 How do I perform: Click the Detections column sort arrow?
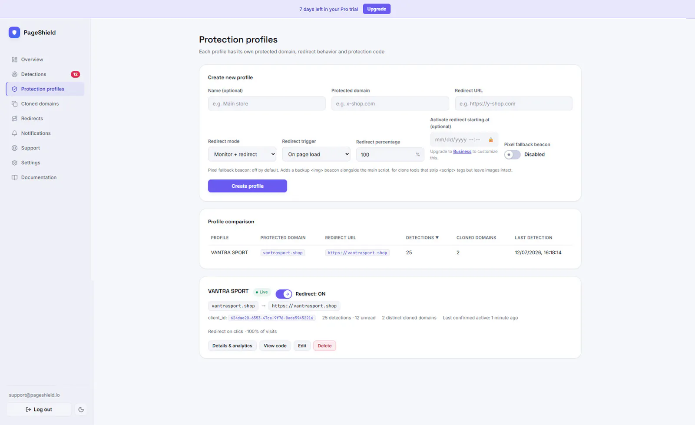(x=437, y=238)
